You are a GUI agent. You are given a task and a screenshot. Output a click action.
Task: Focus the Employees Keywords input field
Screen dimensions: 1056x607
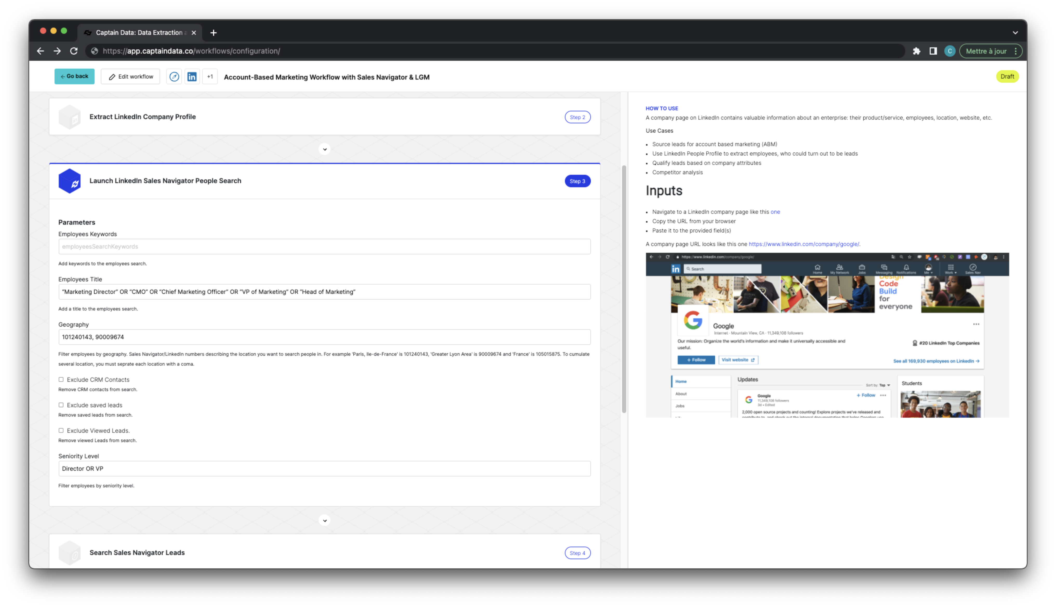click(x=324, y=246)
